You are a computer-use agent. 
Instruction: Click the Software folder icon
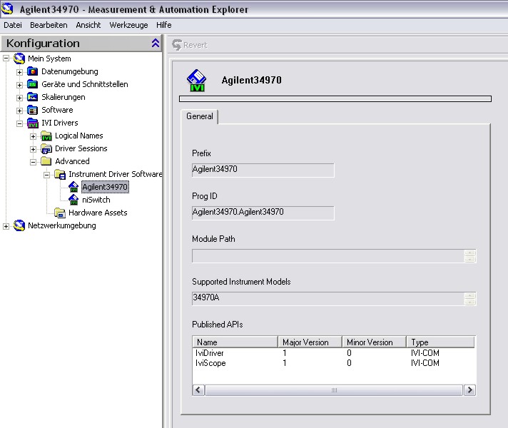pyautogui.click(x=32, y=110)
